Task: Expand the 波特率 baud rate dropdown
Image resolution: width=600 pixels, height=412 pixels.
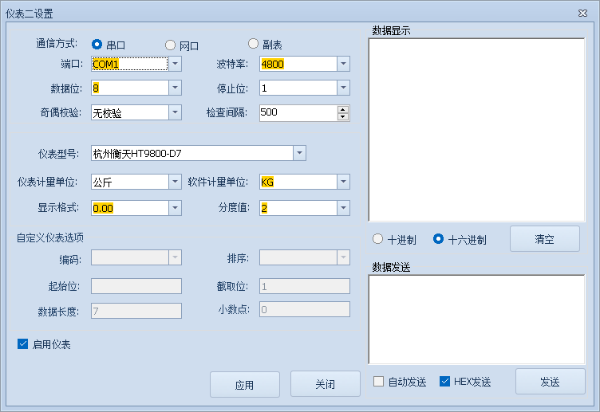Action: pyautogui.click(x=343, y=64)
